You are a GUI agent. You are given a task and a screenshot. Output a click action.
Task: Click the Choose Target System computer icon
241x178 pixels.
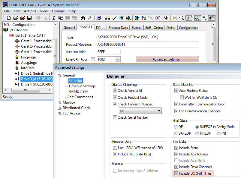pyautogui.click(x=98, y=18)
